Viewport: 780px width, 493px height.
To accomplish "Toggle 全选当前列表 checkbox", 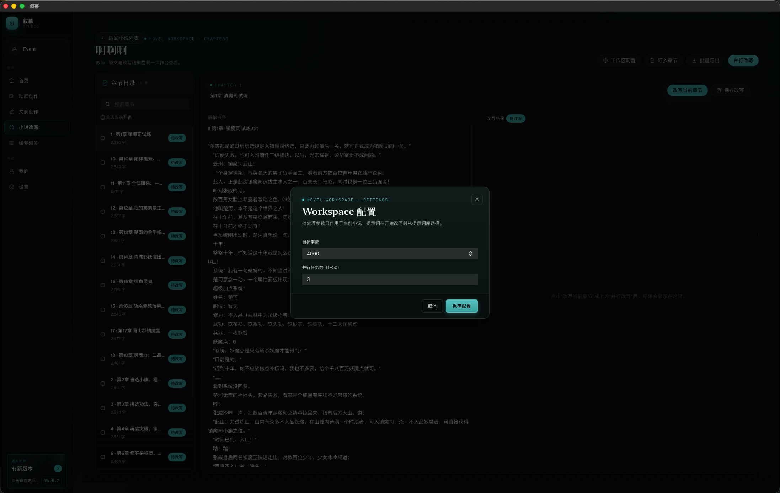I will 103,117.
